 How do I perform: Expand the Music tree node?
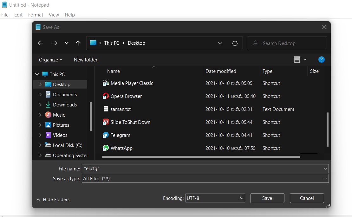[x=40, y=115]
